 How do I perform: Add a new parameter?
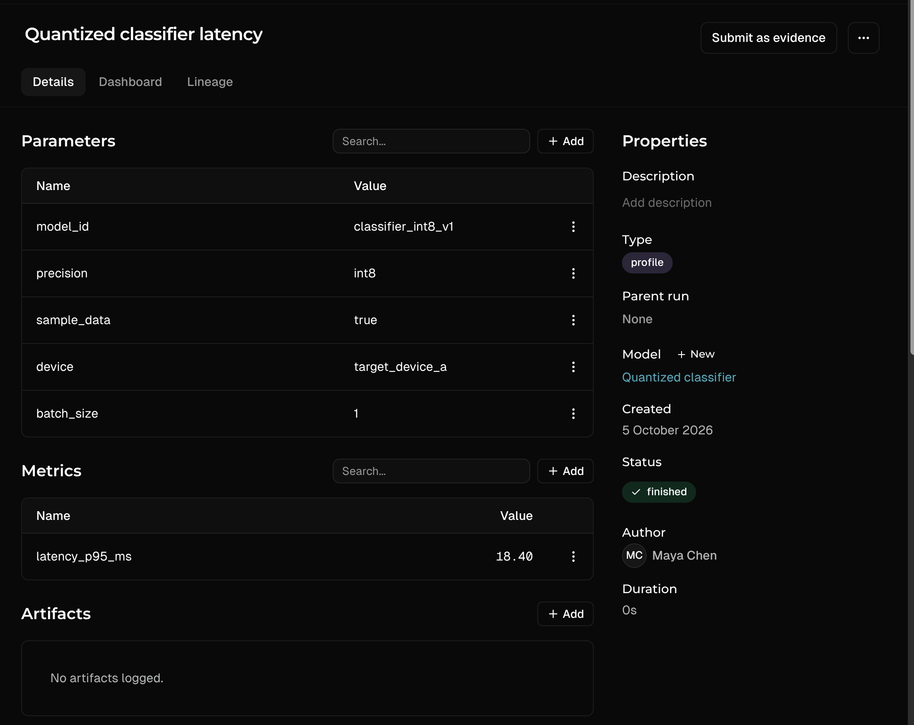[565, 141]
